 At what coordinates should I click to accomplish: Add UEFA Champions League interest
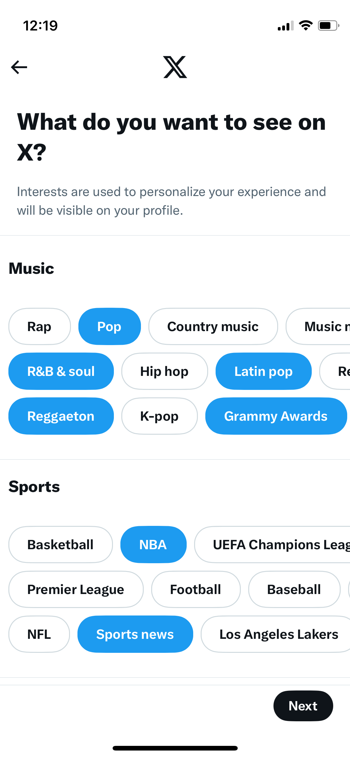[x=273, y=545]
